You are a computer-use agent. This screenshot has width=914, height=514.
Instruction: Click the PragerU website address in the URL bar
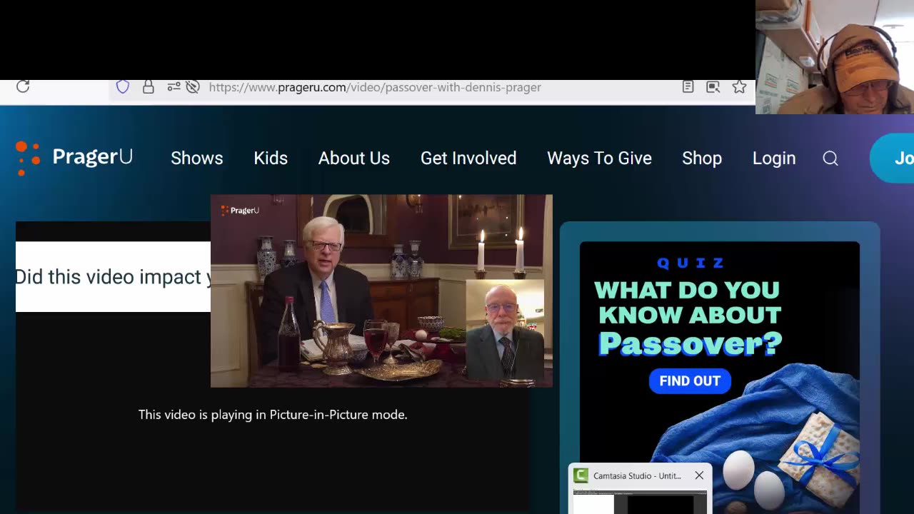375,87
